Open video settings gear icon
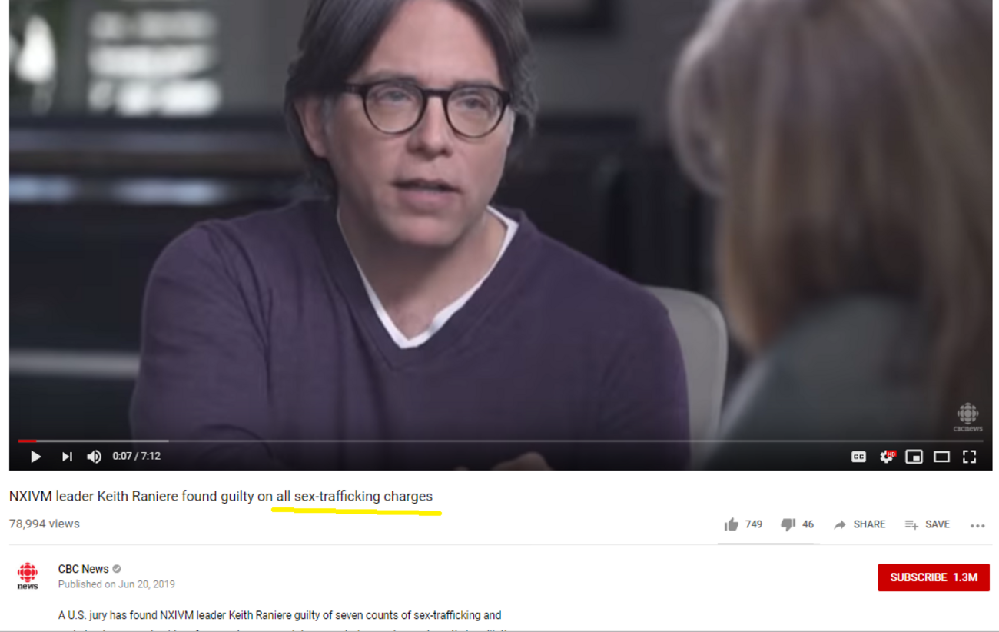999x632 pixels. point(886,457)
